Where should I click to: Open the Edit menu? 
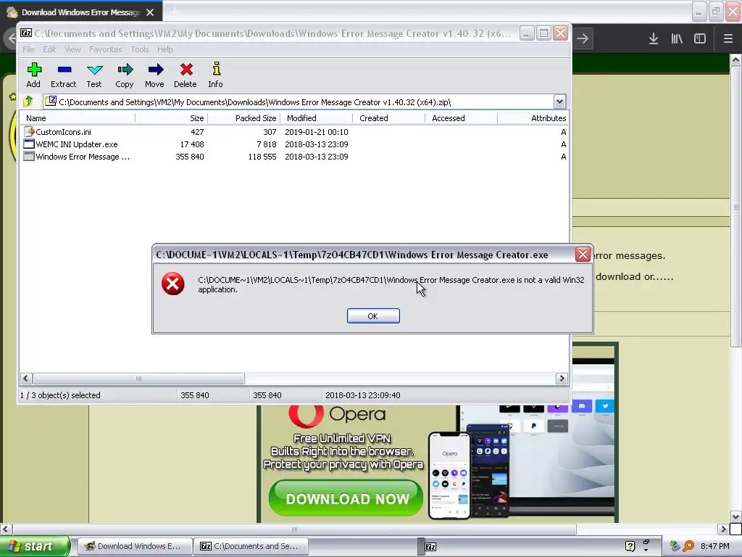tap(49, 49)
